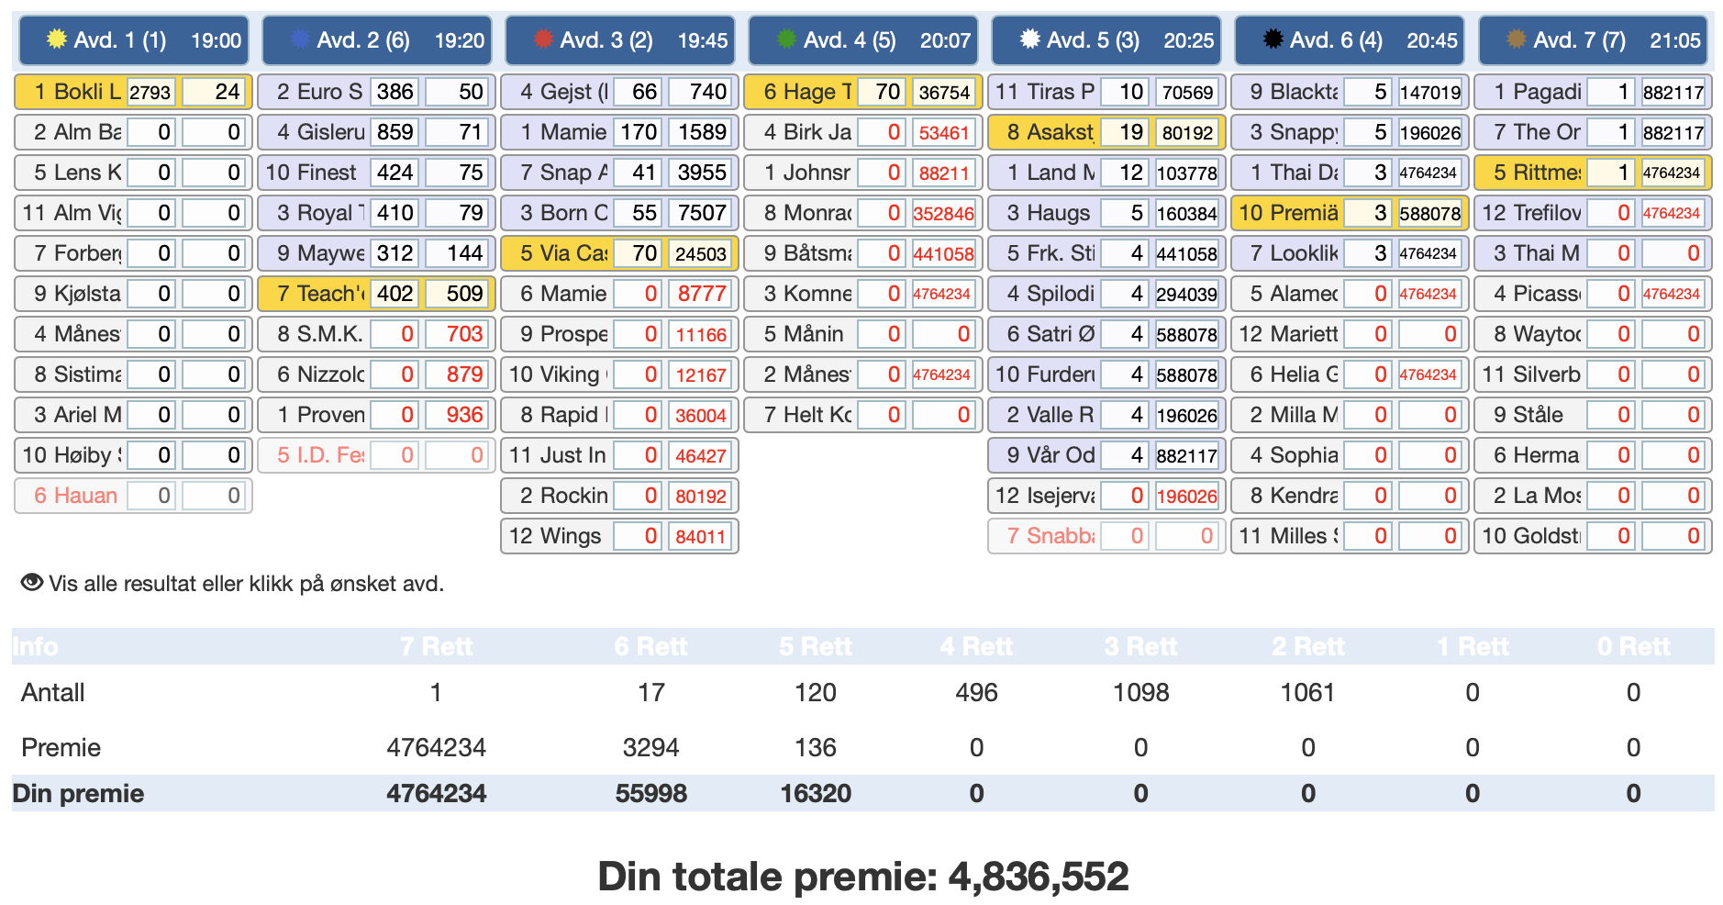This screenshot has width=1723, height=905.
Task: Click the 2793 value field next to Bokli L
Action: [x=150, y=92]
